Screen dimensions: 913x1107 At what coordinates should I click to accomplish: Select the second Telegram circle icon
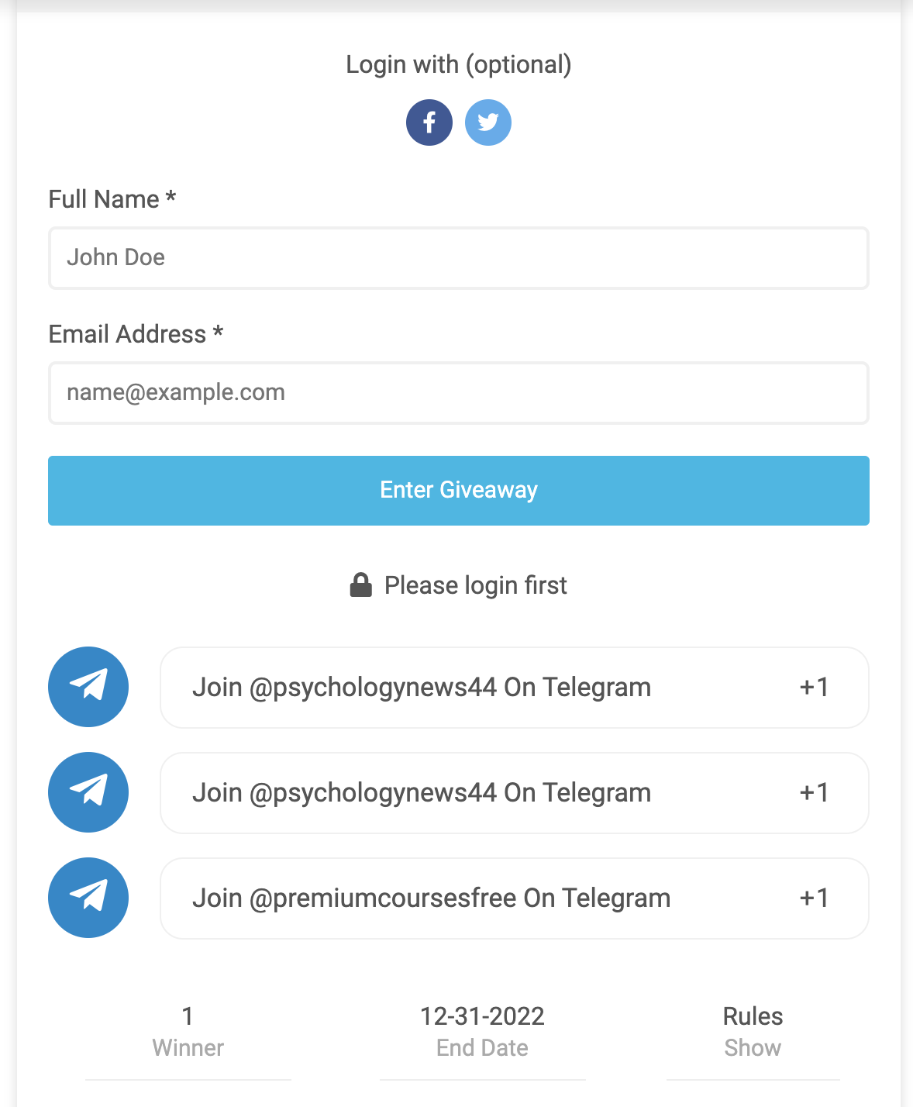[x=88, y=792]
